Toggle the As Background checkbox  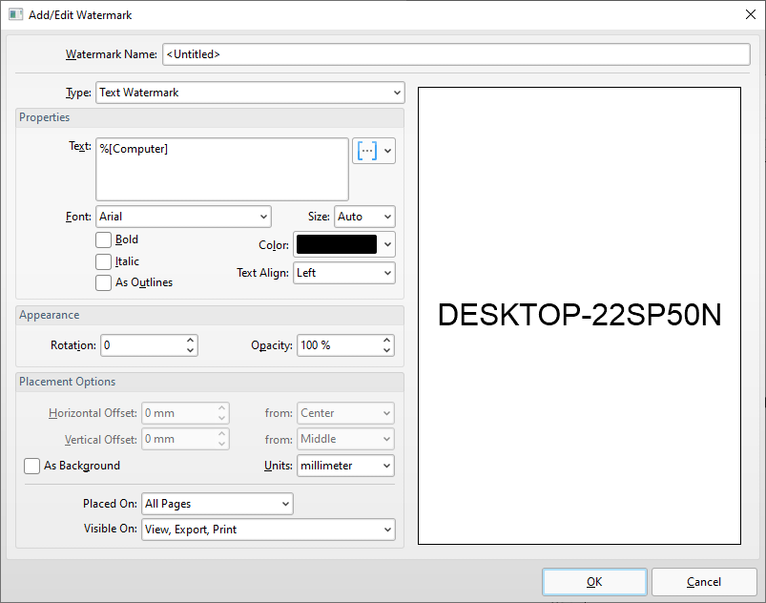tap(31, 466)
